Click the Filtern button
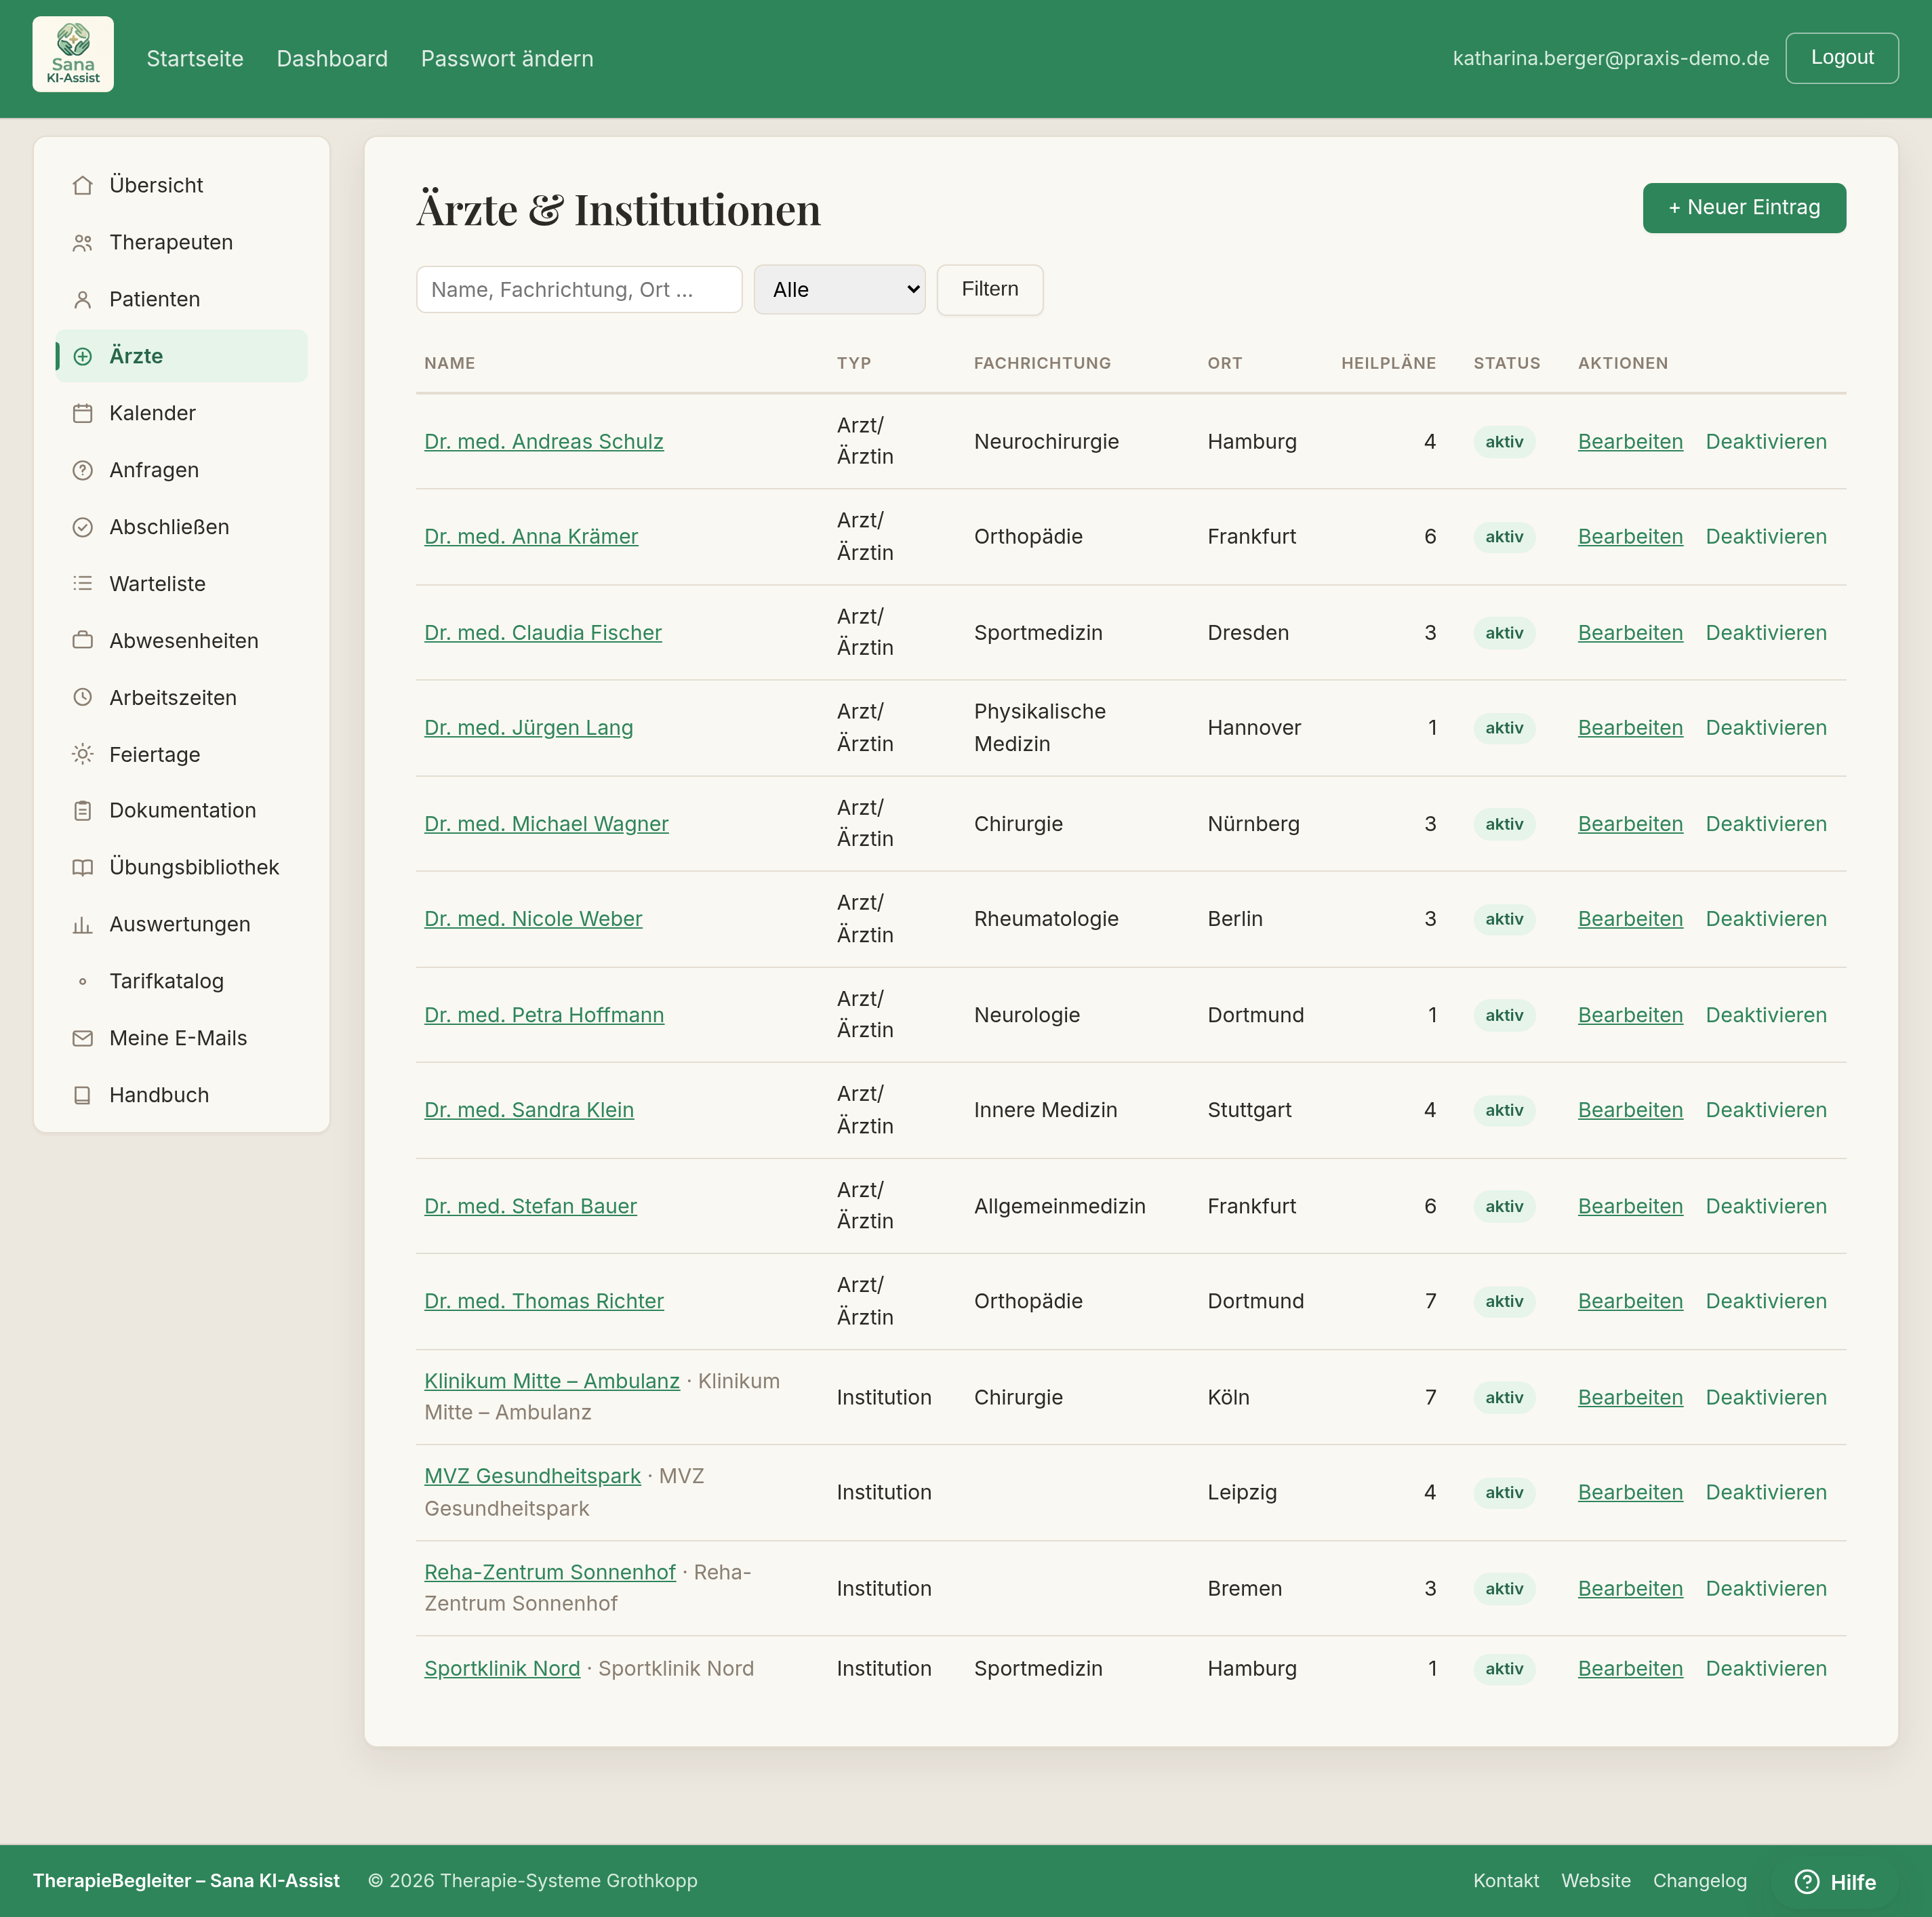The height and width of the screenshot is (1917, 1932). pos(989,289)
